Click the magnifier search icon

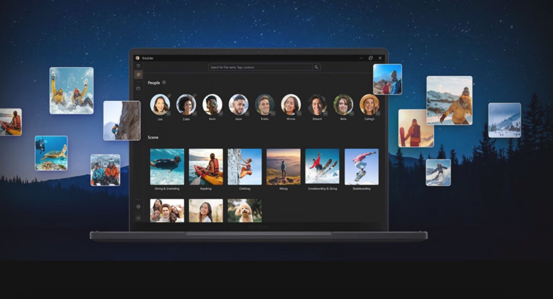(x=317, y=67)
